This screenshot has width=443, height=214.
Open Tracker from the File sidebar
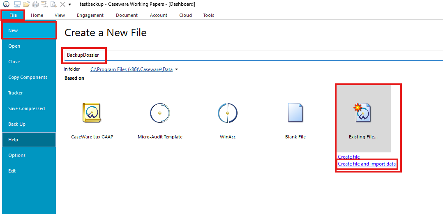[x=29, y=93]
